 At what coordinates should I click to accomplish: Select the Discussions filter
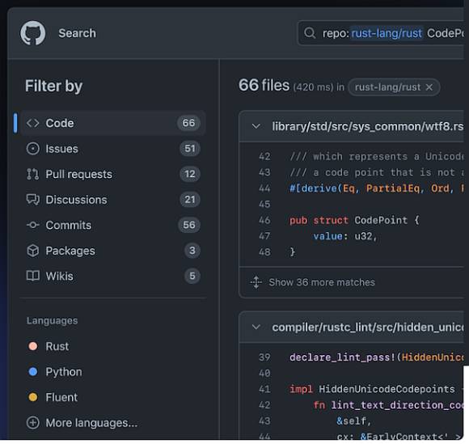pos(113,200)
